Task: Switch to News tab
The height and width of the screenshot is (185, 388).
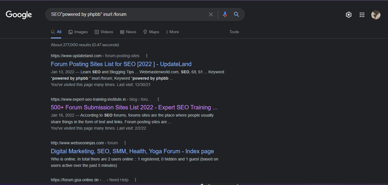Action: click(128, 32)
